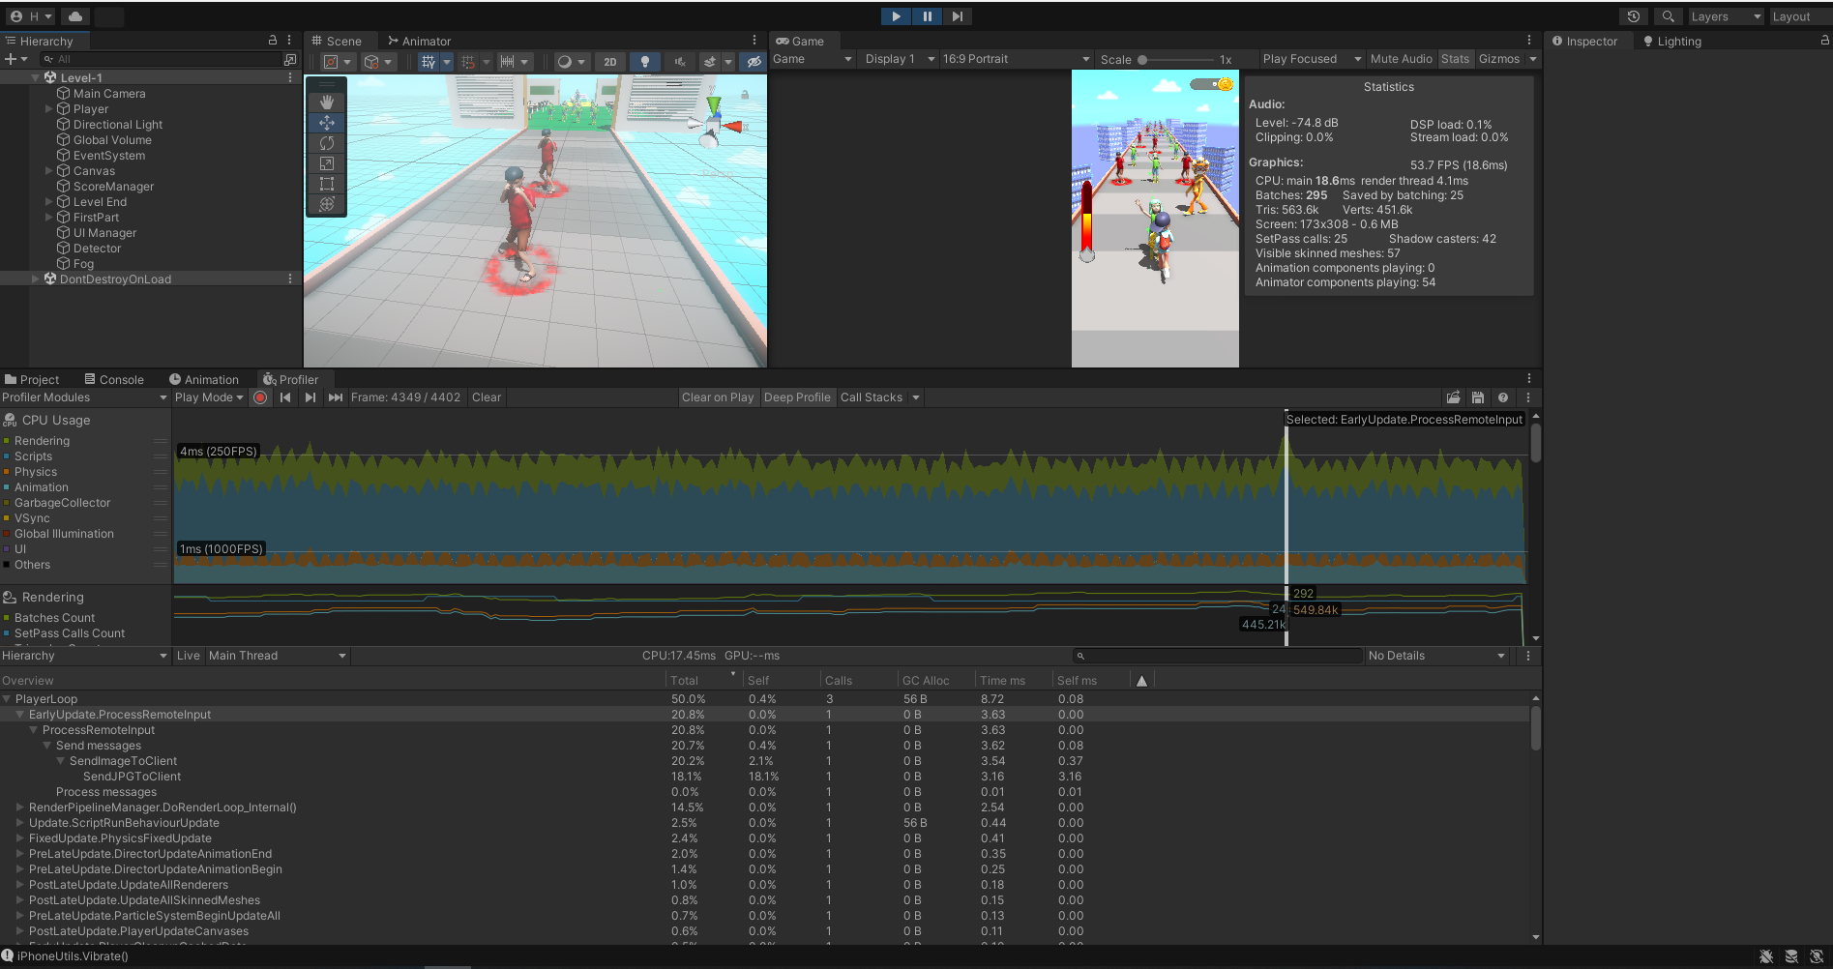Toggle Scene hidden objects visibility eye
This screenshot has height=969, width=1833.
pos(754,62)
